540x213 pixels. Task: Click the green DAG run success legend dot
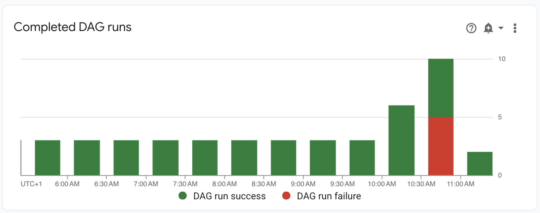[183, 196]
